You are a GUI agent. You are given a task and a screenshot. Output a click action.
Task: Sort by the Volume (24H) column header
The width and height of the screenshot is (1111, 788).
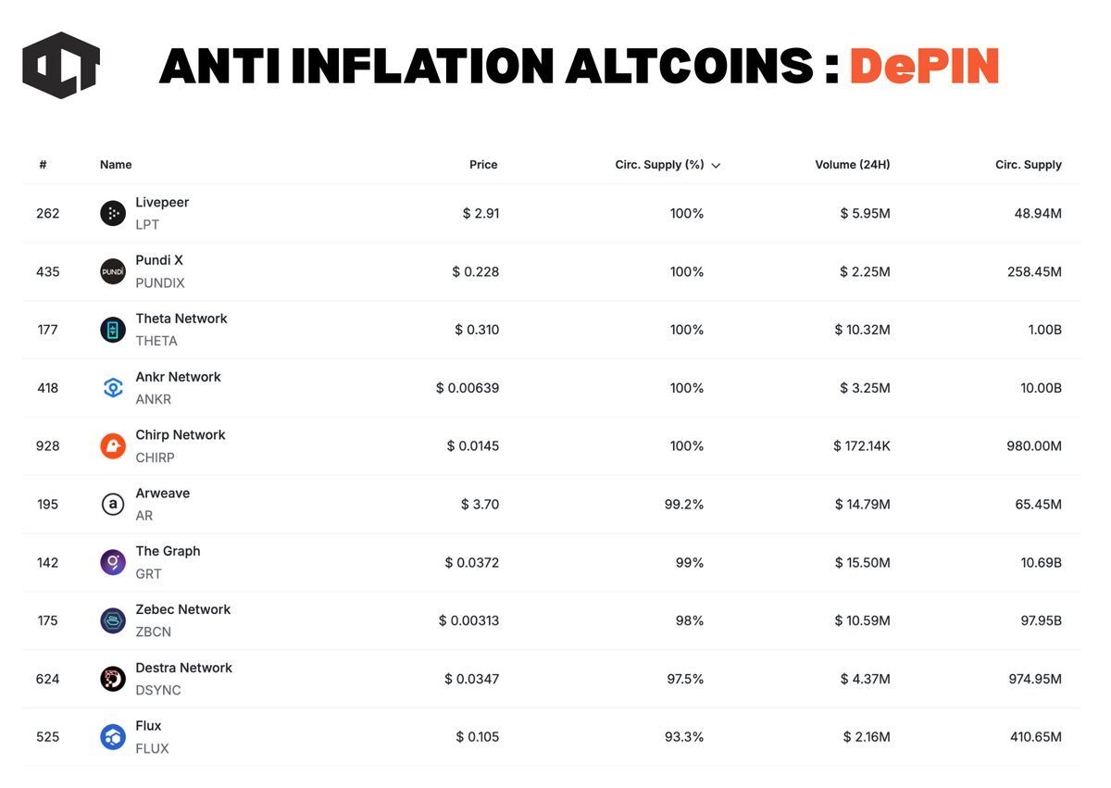[x=852, y=165]
